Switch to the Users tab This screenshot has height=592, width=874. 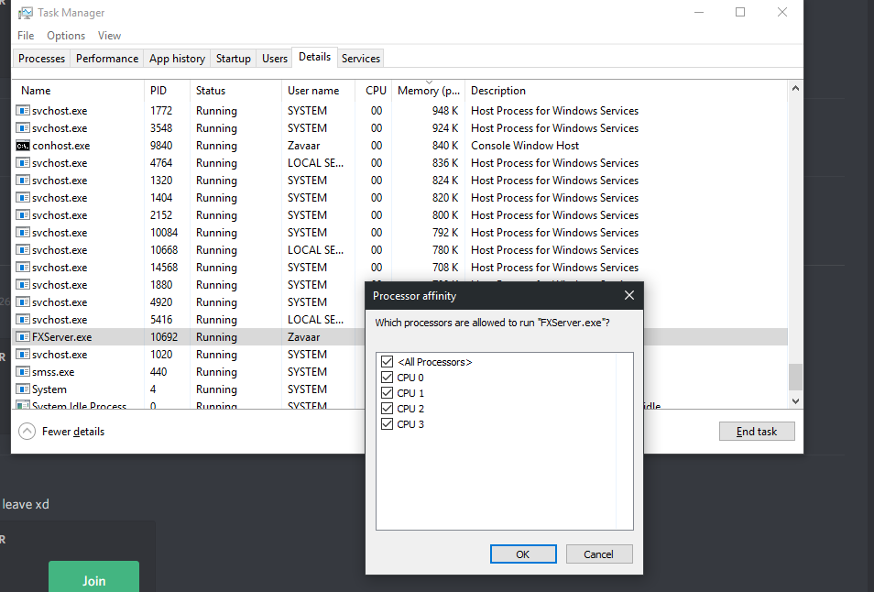coord(275,59)
